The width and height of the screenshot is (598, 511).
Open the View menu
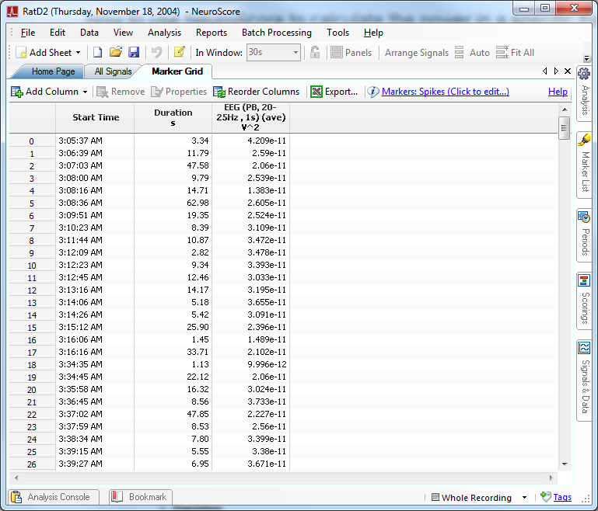pyautogui.click(x=123, y=33)
